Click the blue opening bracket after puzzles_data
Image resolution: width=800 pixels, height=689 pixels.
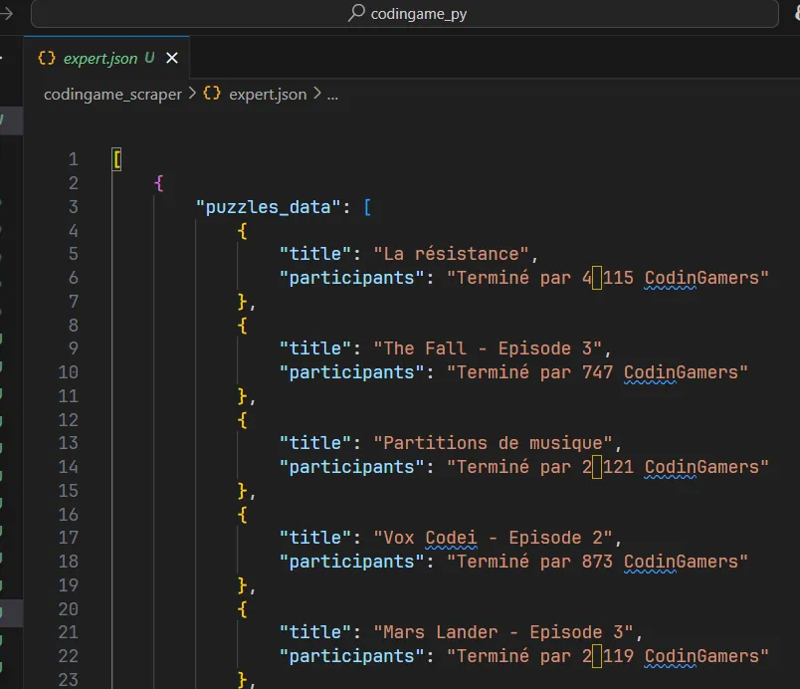click(x=367, y=207)
